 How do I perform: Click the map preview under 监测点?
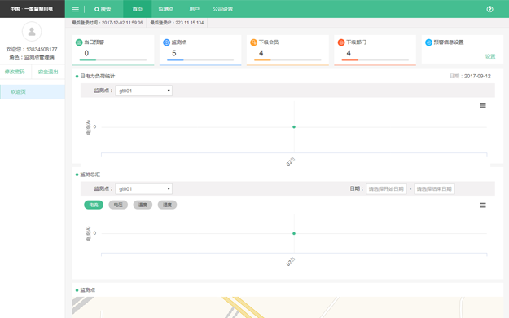pyautogui.click(x=287, y=307)
